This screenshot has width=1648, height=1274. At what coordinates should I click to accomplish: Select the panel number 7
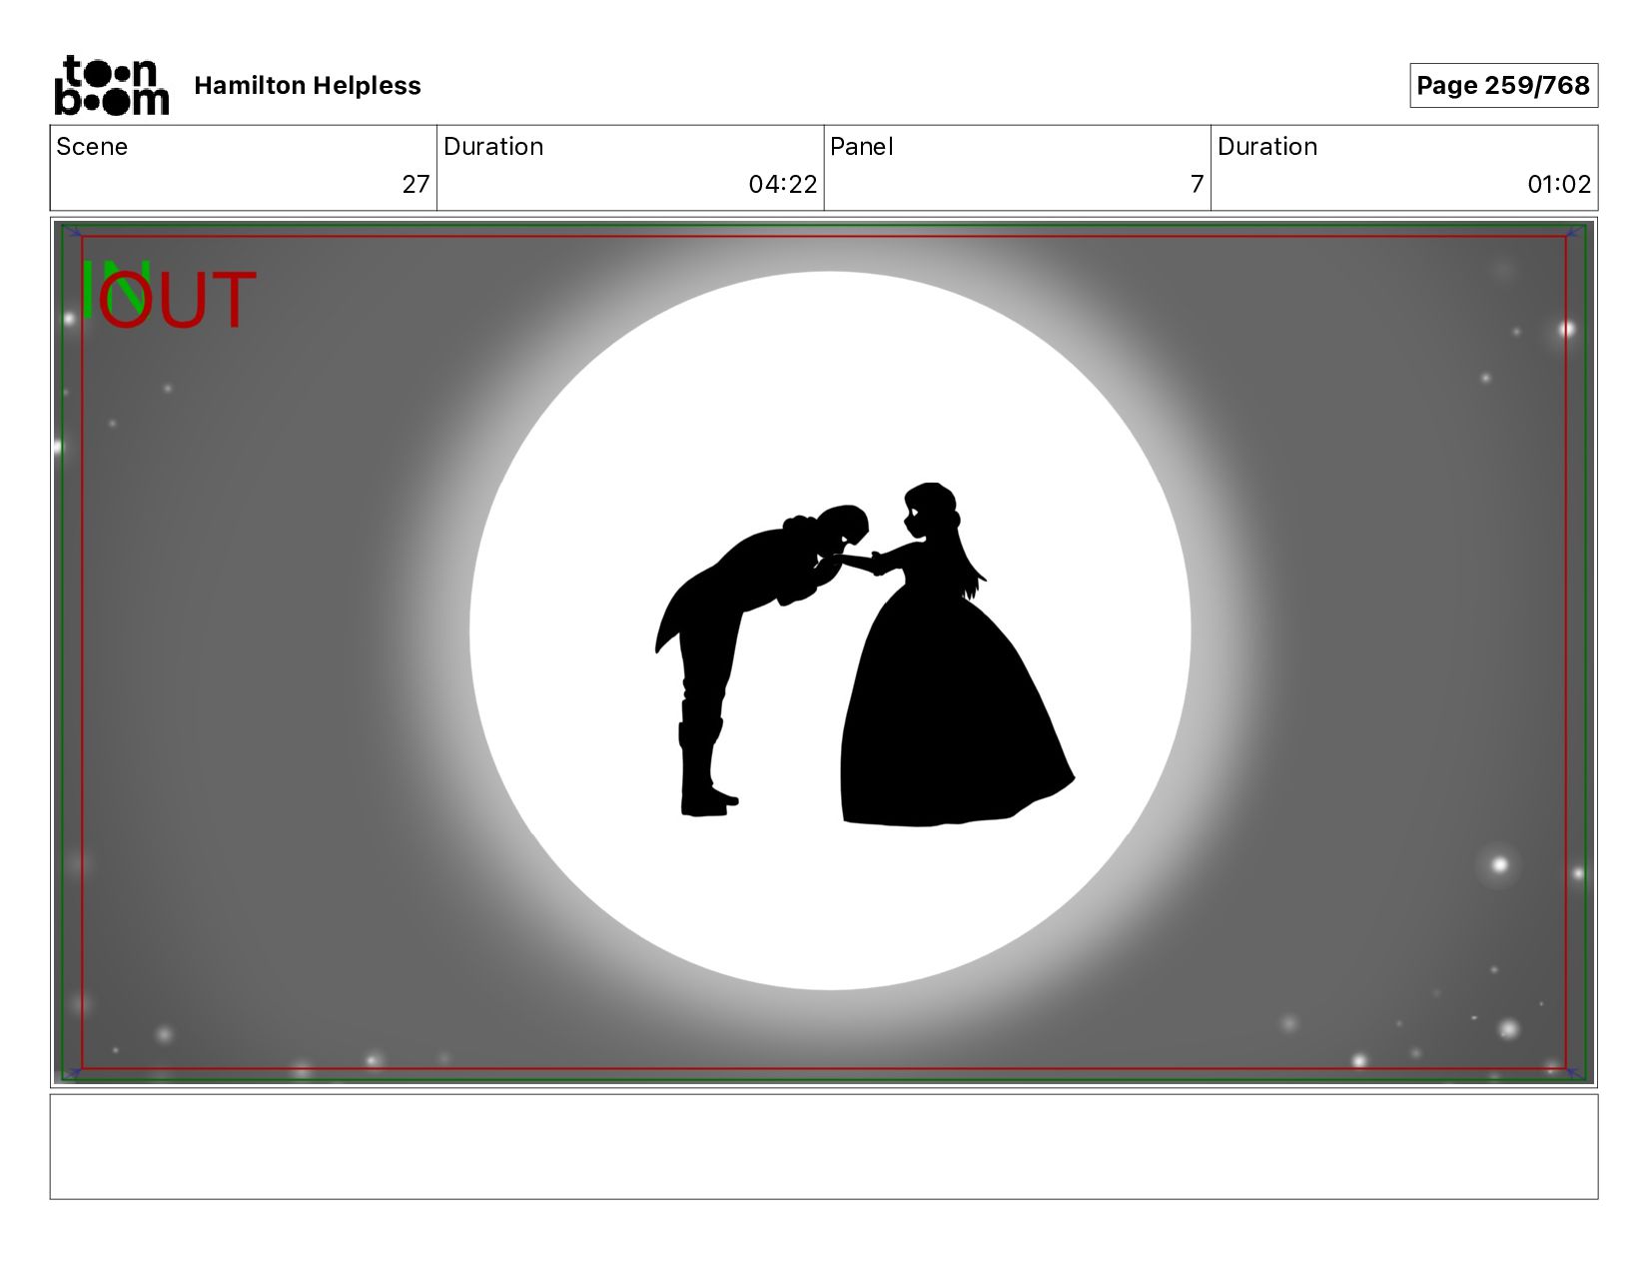[1196, 184]
